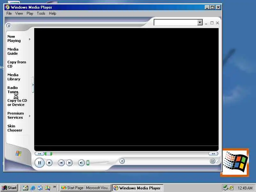Click the fast forward button on seek bar

[x=213, y=154]
